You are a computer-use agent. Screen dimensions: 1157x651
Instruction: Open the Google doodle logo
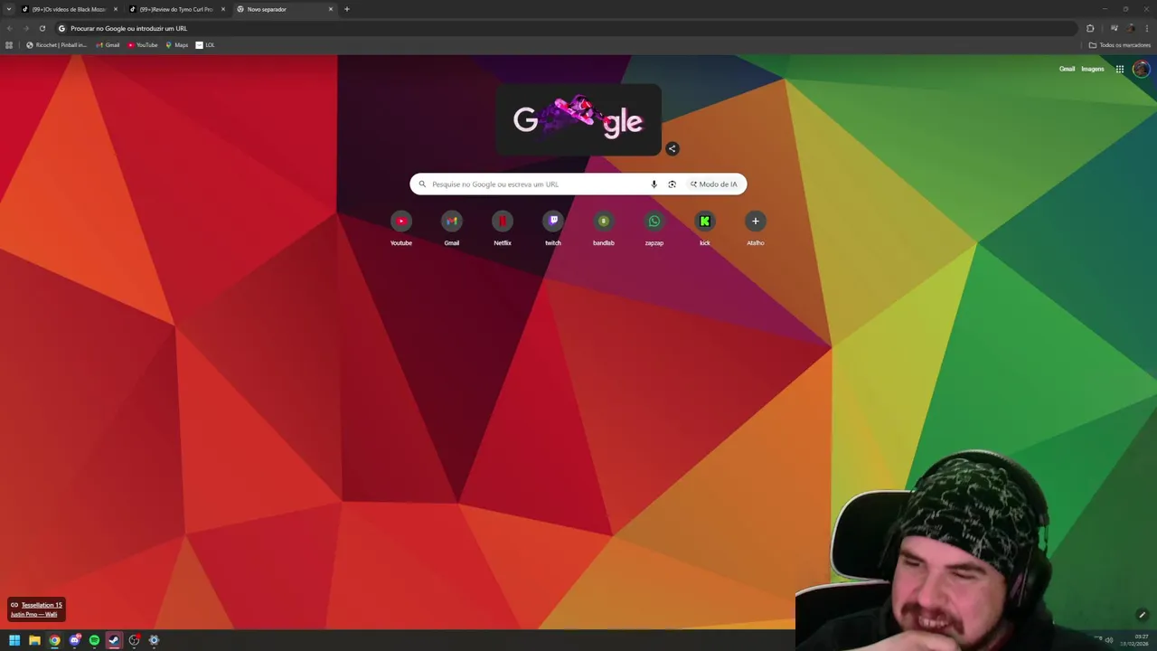tap(578, 119)
